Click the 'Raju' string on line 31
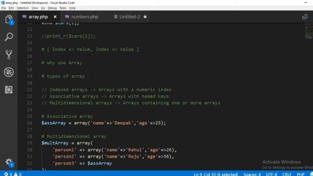The width and height of the screenshot is (313, 176). [x=134, y=156]
